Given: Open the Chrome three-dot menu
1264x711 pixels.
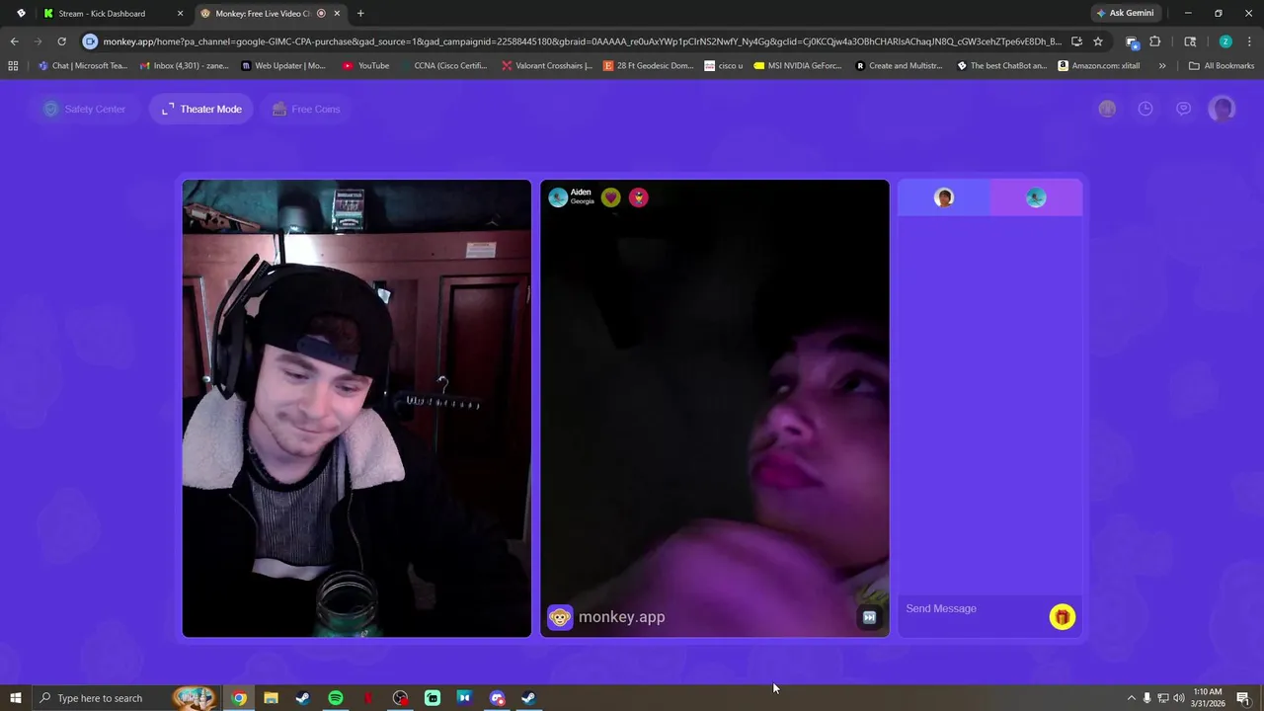Looking at the screenshot, I should 1249,41.
